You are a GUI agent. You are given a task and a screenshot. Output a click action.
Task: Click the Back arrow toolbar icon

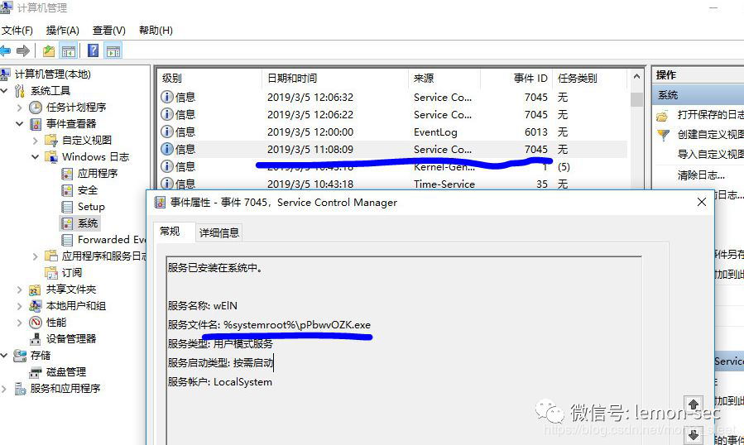point(5,50)
